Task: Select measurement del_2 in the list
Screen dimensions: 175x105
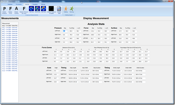Action: (x=10, y=28)
